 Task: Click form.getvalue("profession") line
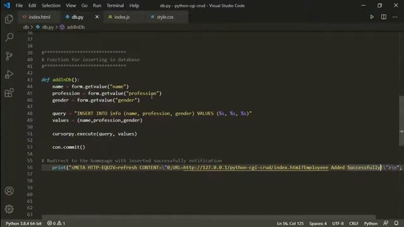[x=107, y=93]
